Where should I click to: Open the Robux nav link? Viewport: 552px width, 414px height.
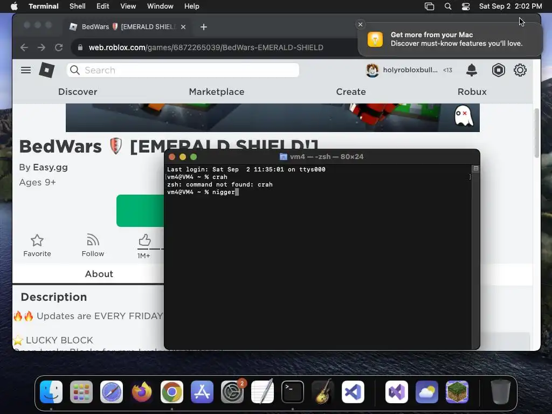pos(472,92)
